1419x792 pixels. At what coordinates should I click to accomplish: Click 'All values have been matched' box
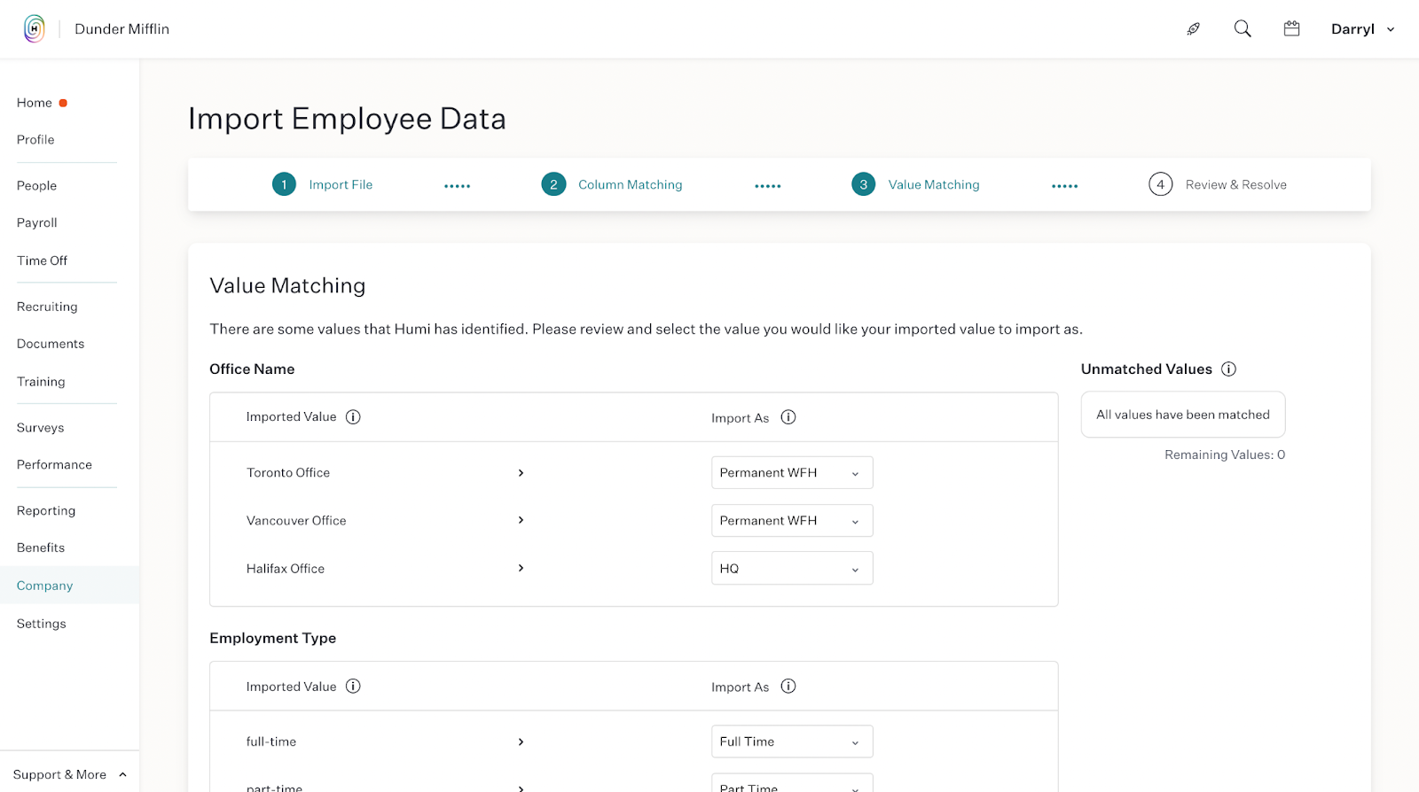point(1183,415)
